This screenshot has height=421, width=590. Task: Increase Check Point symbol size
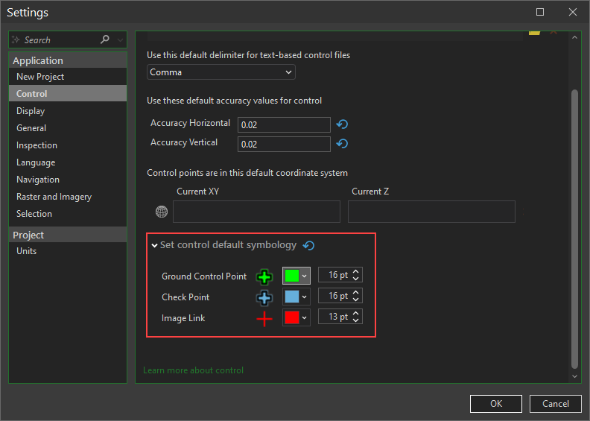point(356,292)
